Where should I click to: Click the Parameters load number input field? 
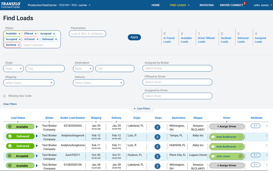click(87, 34)
